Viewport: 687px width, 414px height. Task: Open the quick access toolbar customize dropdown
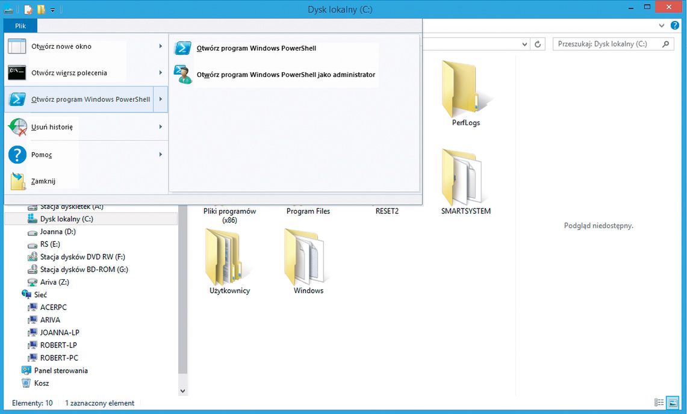(x=52, y=10)
